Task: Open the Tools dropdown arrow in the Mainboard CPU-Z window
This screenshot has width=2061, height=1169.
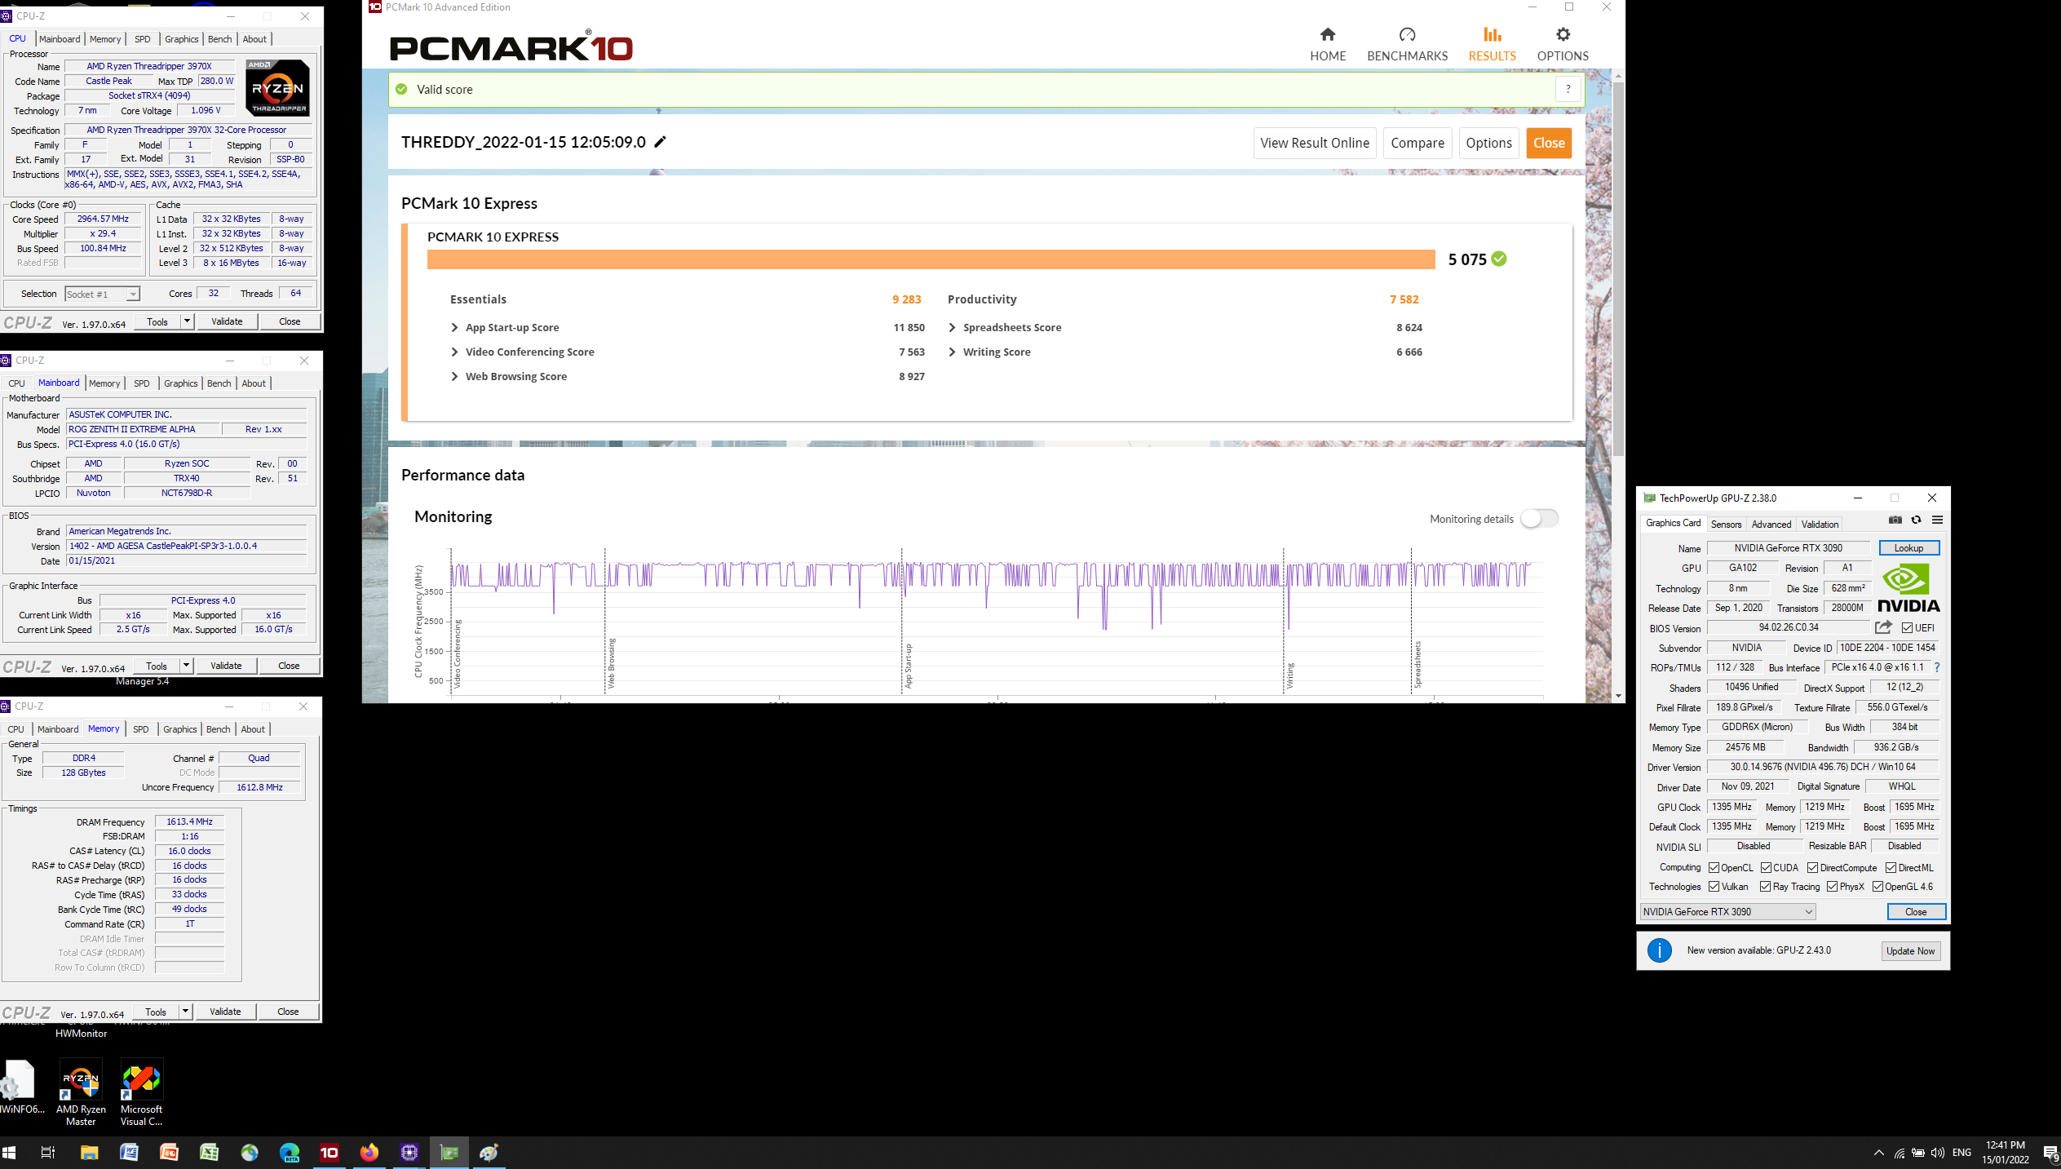Action: pyautogui.click(x=186, y=666)
